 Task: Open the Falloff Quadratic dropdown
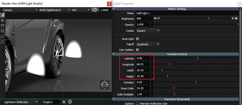[x=148, y=44]
